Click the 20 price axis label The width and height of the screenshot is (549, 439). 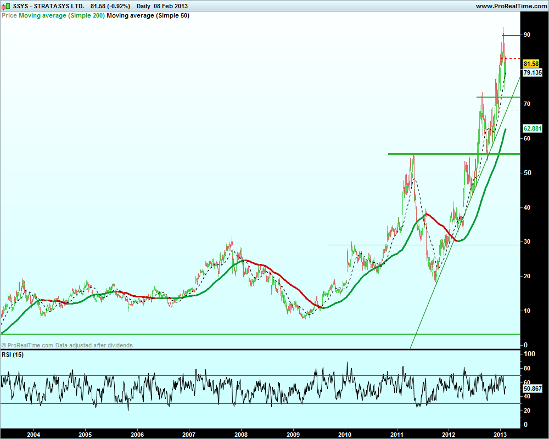(527, 276)
